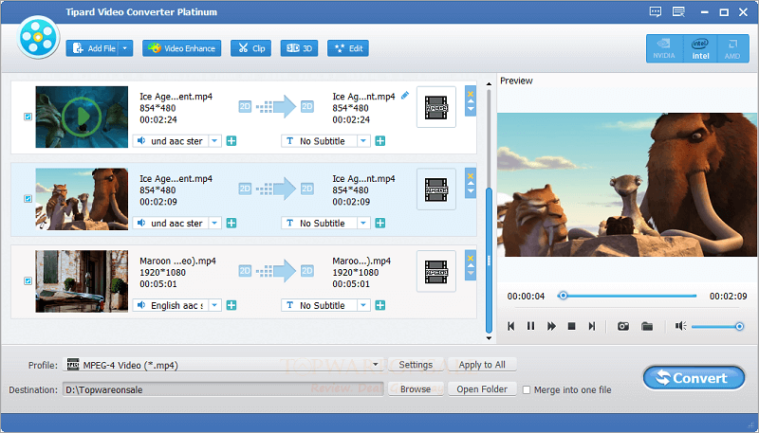Add audio track to 00:02:09 file

[x=231, y=224]
